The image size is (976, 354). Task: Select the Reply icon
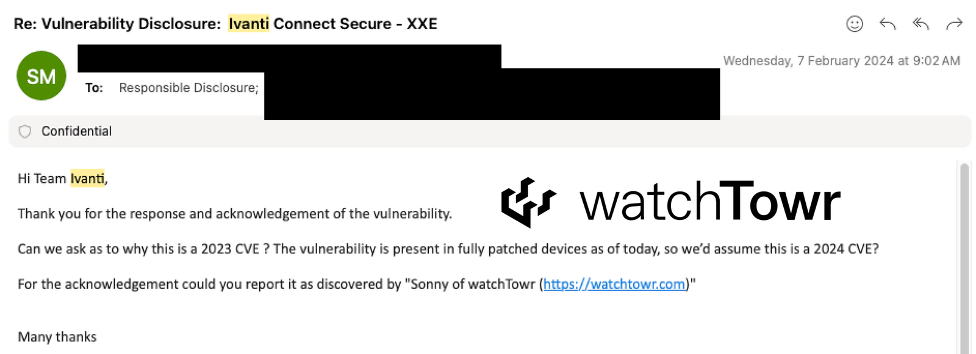click(888, 24)
